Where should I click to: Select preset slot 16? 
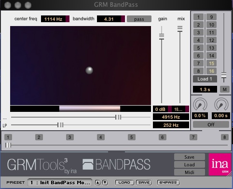pos(211,71)
